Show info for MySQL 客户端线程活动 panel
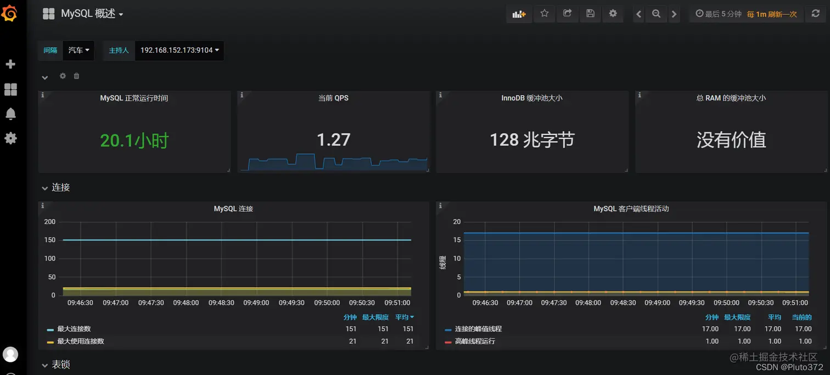830x375 pixels. (x=440, y=205)
